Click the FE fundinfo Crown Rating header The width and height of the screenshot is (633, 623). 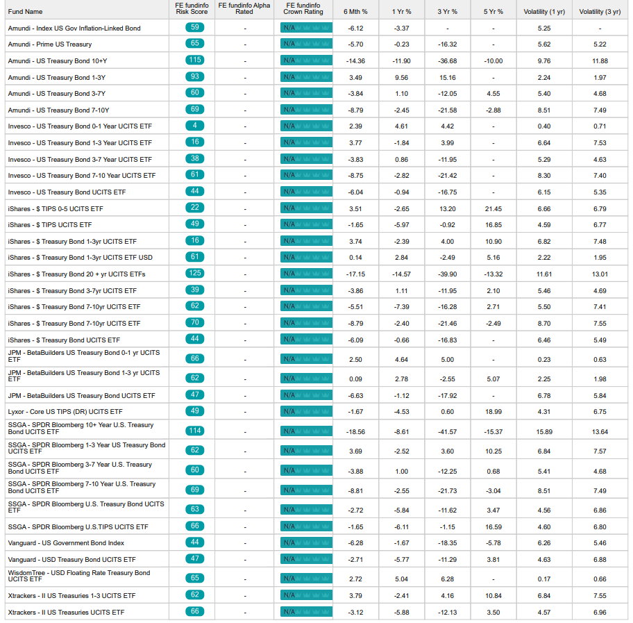pyautogui.click(x=303, y=8)
